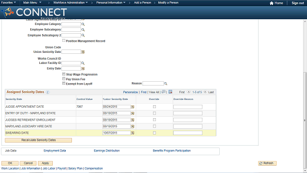The width and height of the screenshot is (307, 173).
Task: Toggle Exempt from Layoff checkbox
Action: [64, 84]
